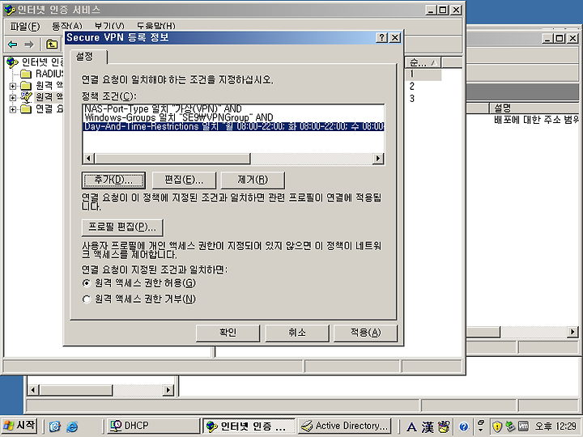583x437 pixels.
Task: Sort by the 순... column header
Action: click(x=423, y=63)
